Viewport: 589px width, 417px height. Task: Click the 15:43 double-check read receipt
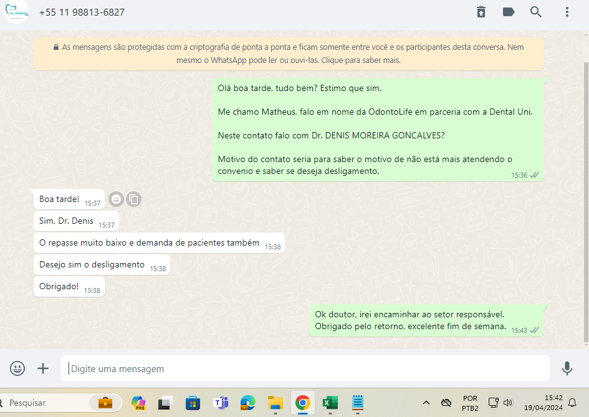click(x=534, y=330)
